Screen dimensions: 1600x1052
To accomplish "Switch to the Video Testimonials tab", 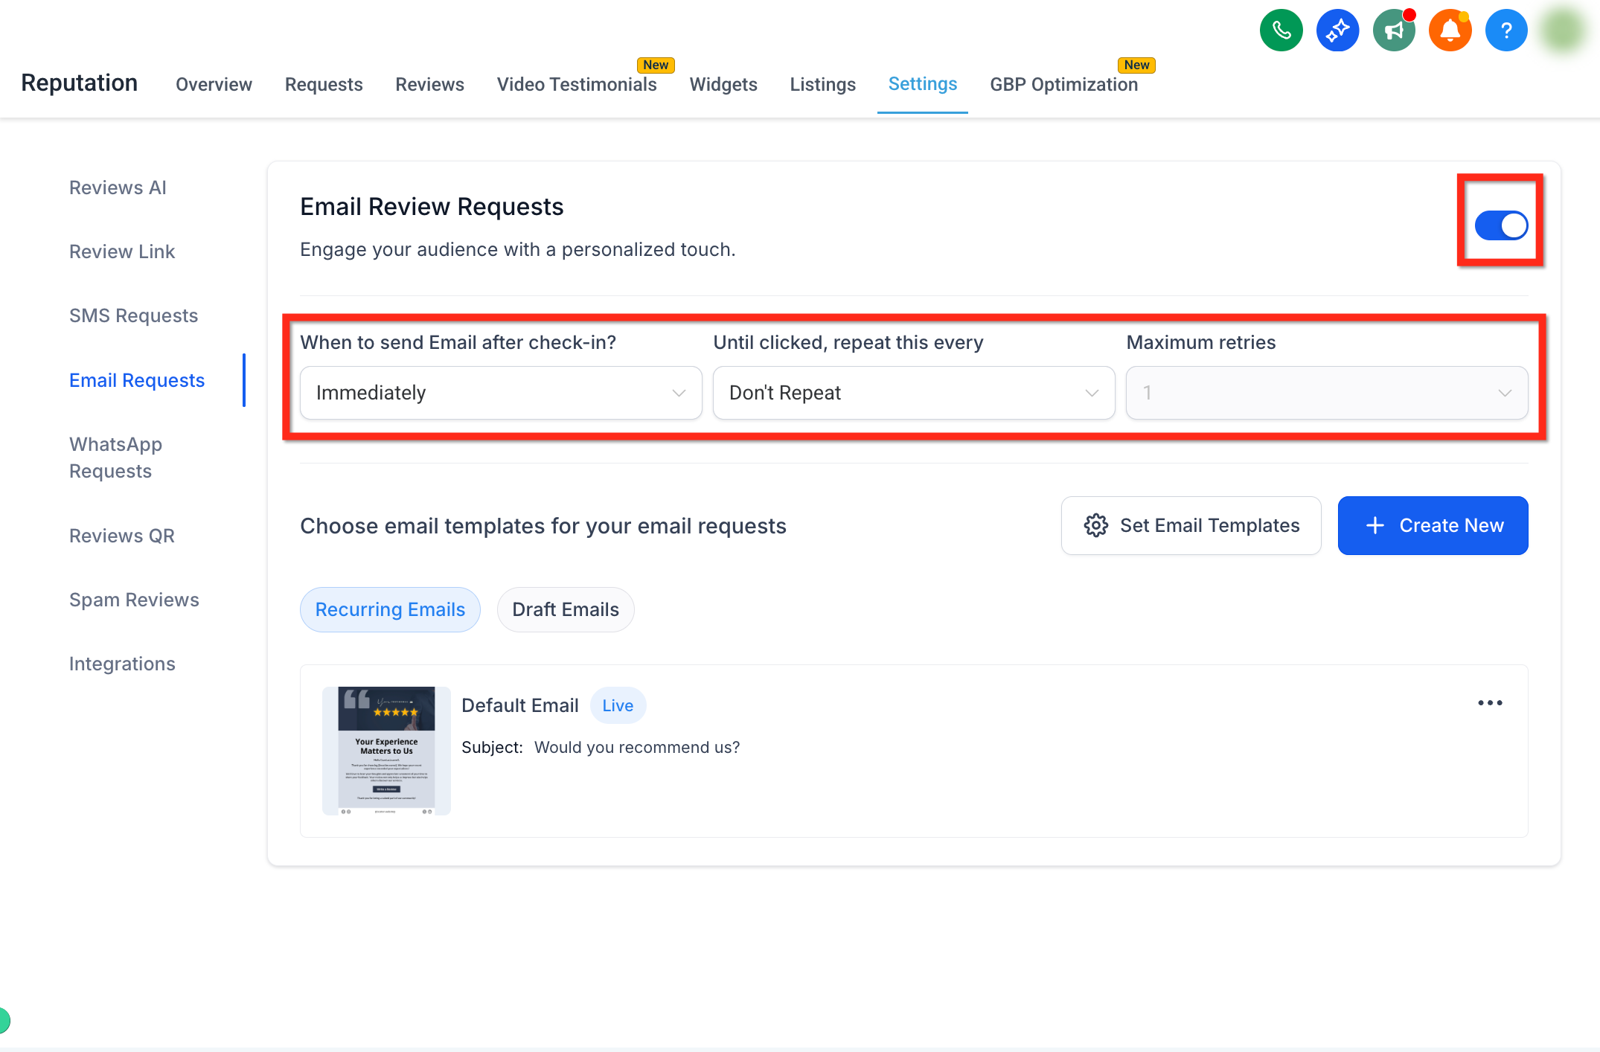I will (577, 85).
